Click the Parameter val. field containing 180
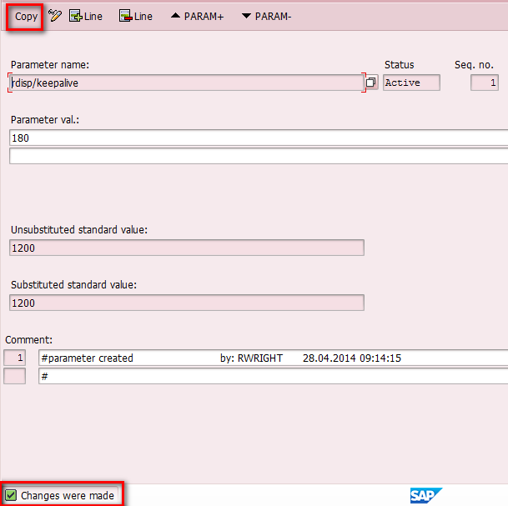The height and width of the screenshot is (506, 508). click(x=259, y=138)
